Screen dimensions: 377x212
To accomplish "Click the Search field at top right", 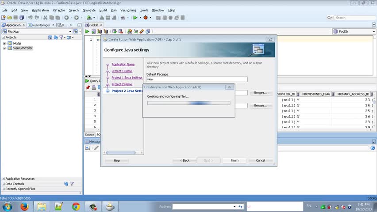I will coord(354,18).
